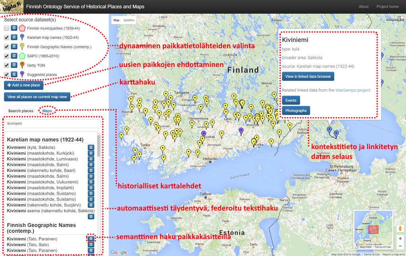Open list icon for Kiviniemi asema result
Image resolution: width=406 pixels, height=256 pixels.
coord(91,216)
